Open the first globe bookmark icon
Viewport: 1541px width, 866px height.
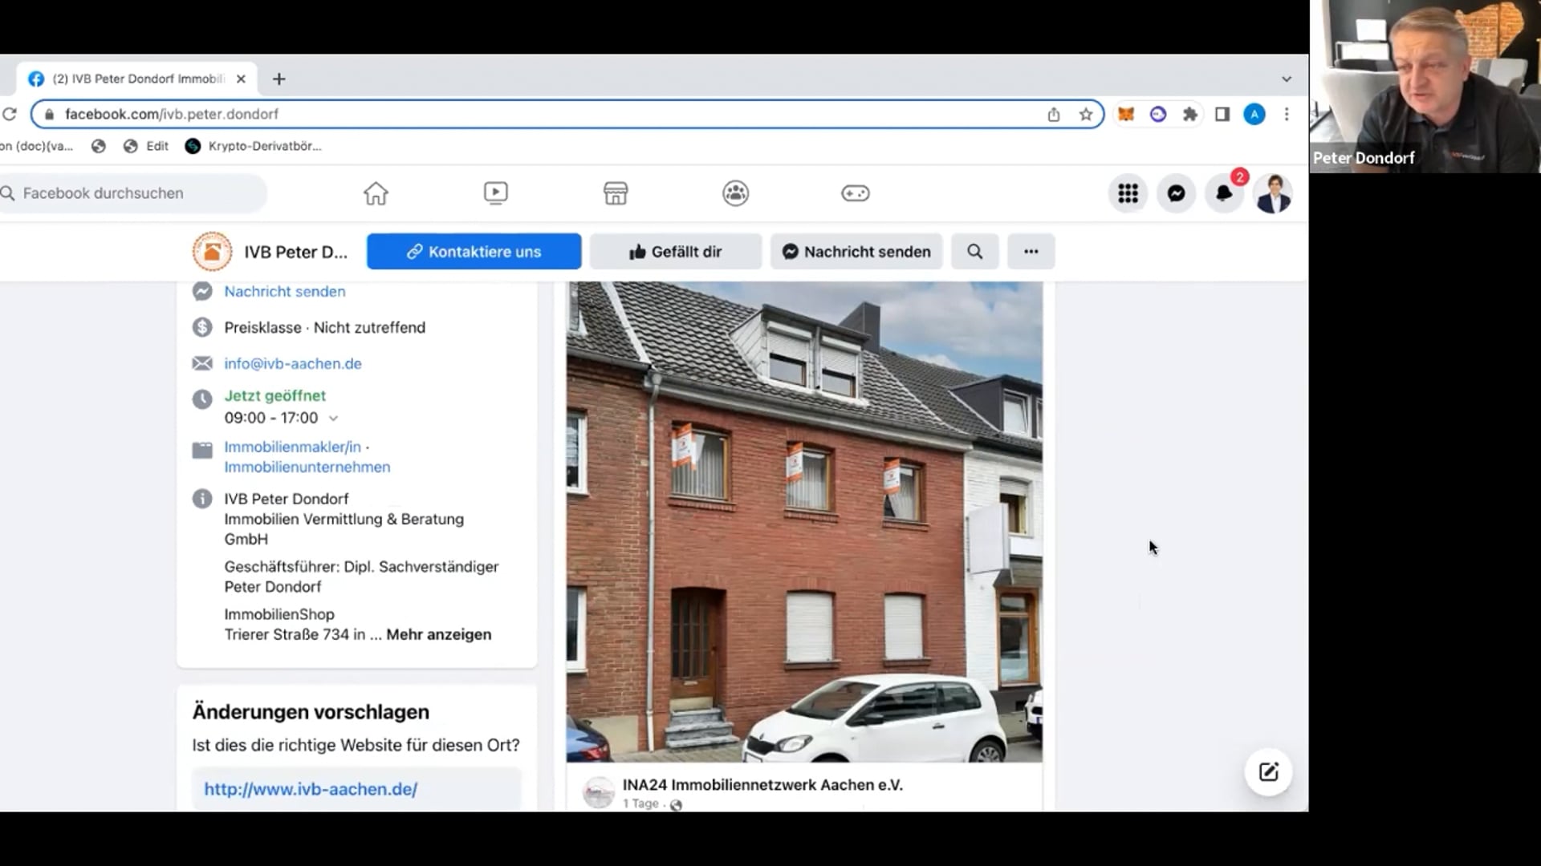click(x=99, y=146)
